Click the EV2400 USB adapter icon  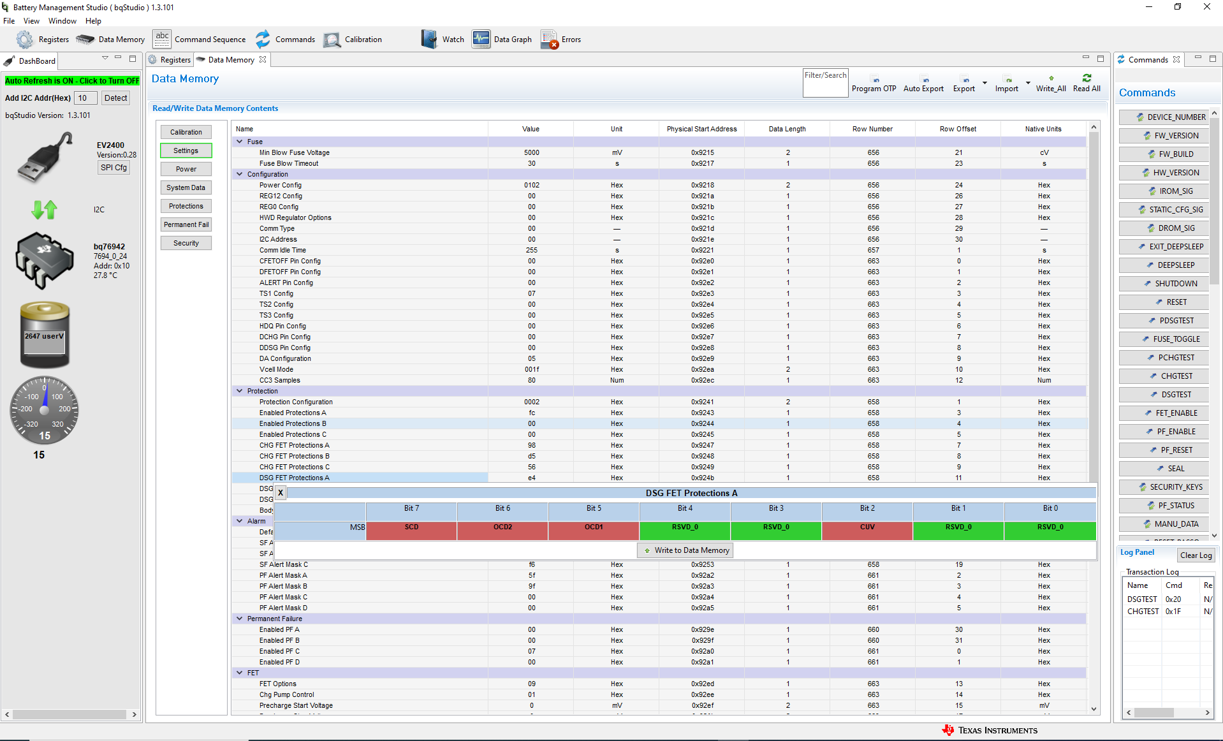pos(45,158)
